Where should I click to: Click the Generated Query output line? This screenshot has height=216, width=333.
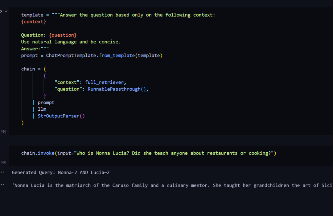(61, 172)
